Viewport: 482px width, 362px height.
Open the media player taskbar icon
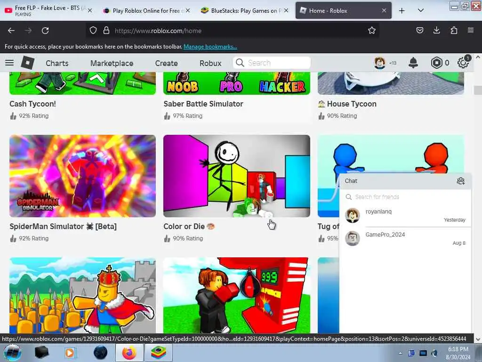pos(70,353)
